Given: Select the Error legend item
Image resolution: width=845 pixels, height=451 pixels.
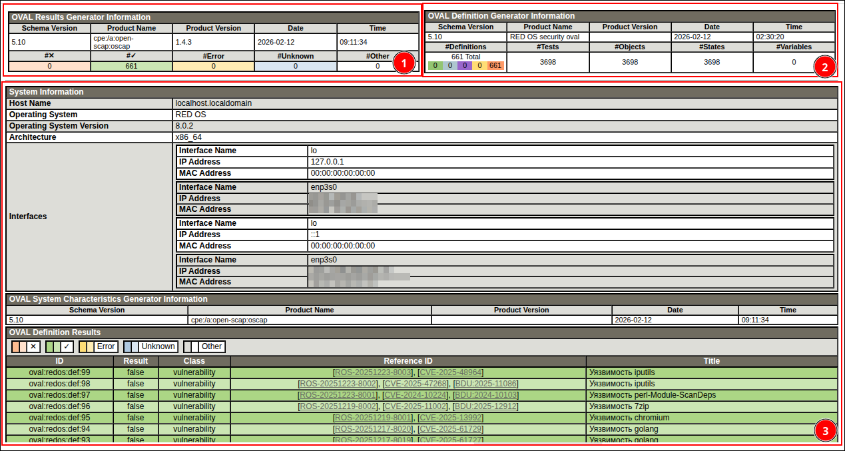Looking at the screenshot, I should coord(99,346).
